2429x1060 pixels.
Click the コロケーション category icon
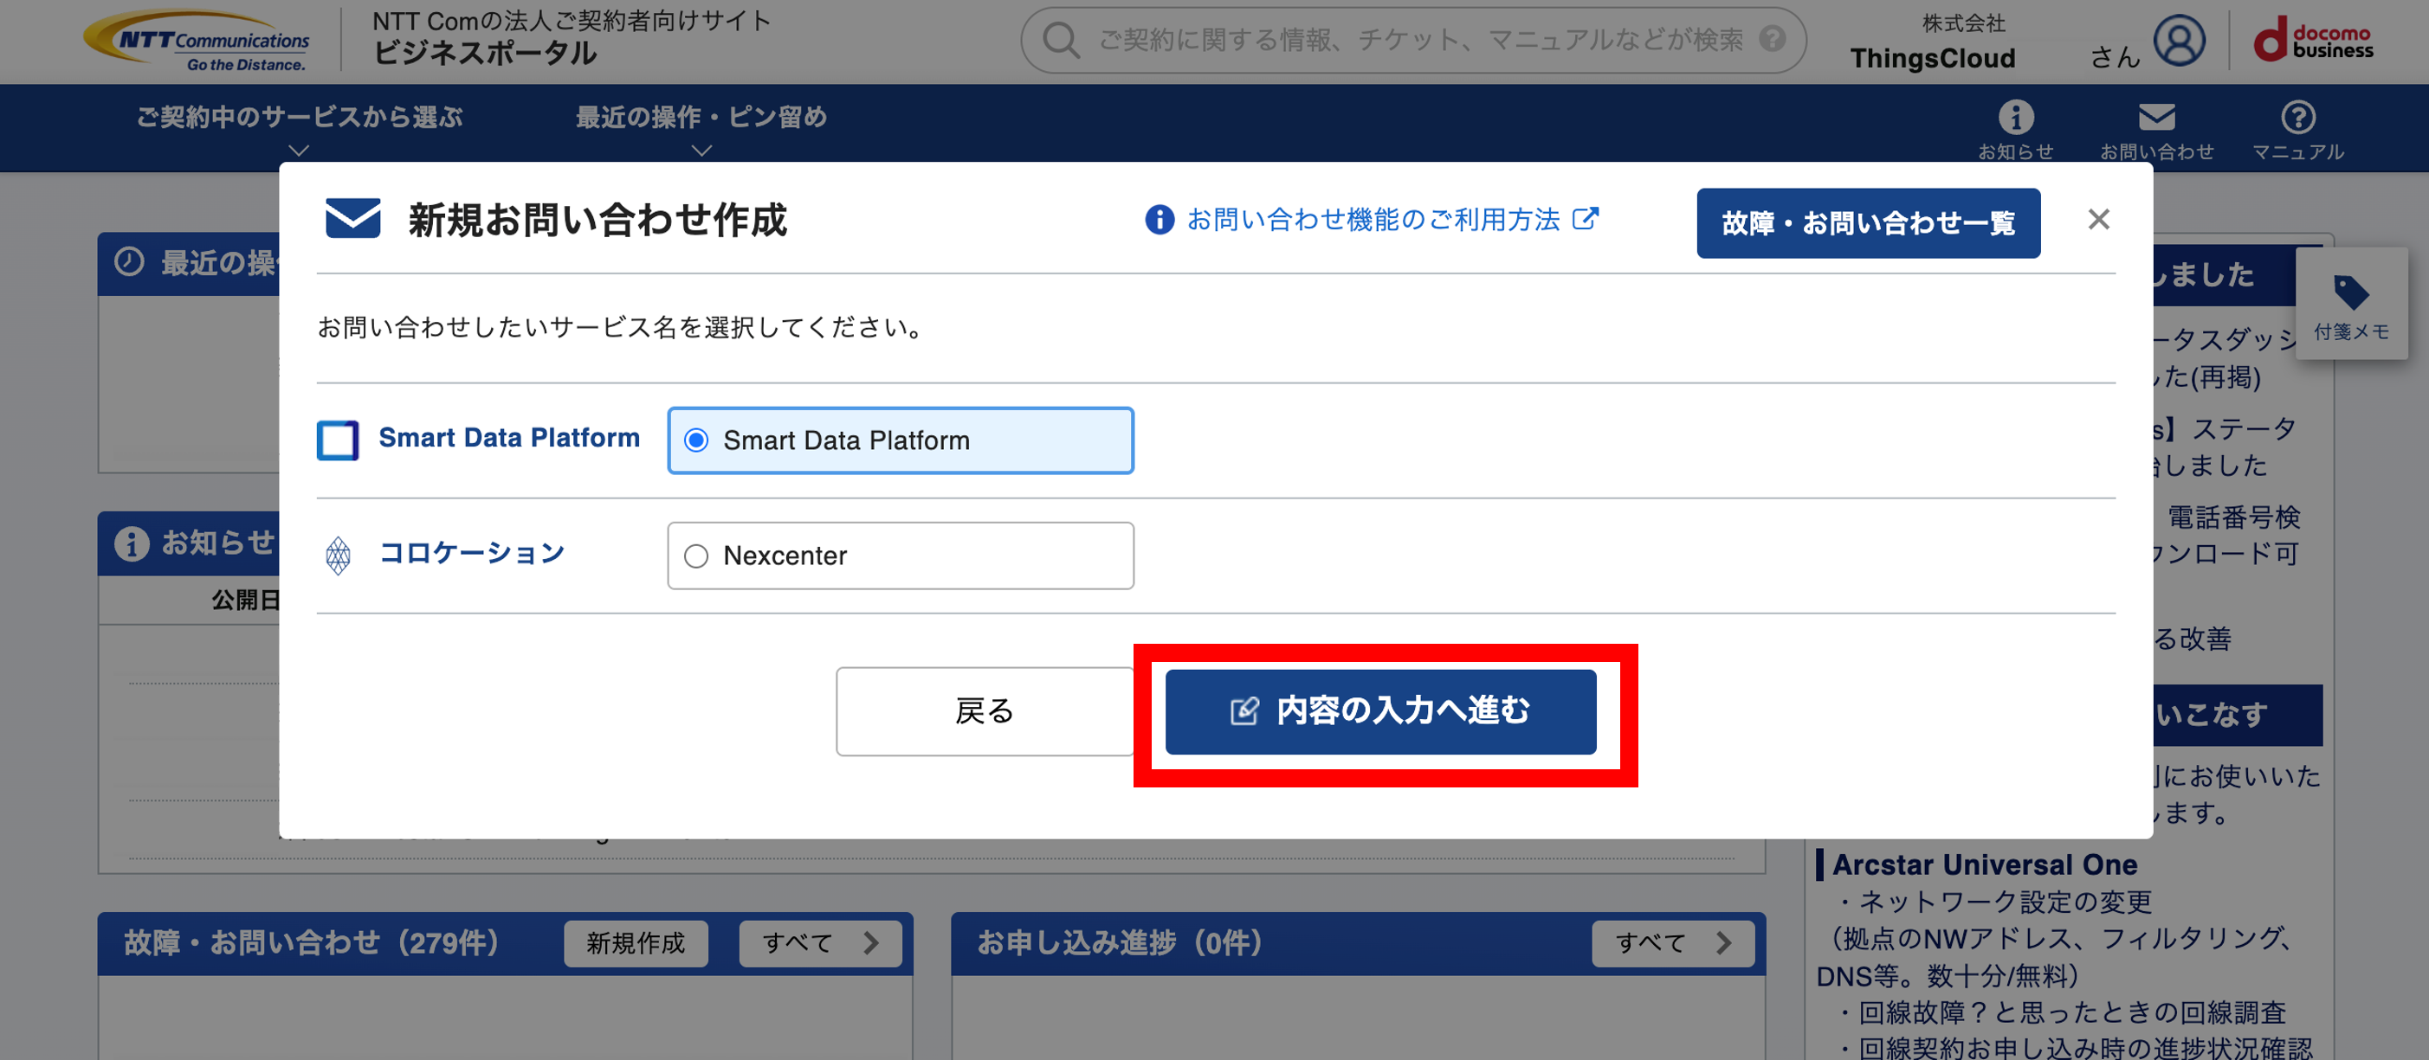coord(338,555)
